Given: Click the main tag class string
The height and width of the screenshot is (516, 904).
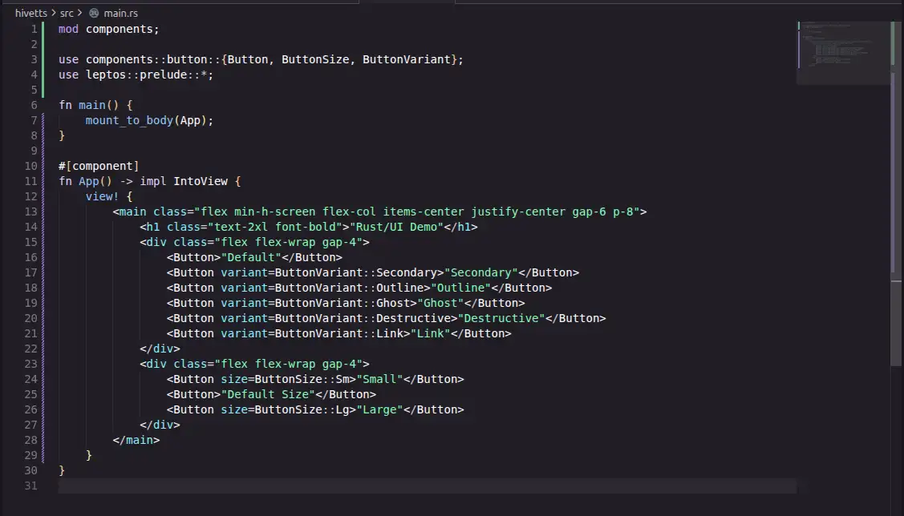Looking at the screenshot, I should [x=417, y=212].
